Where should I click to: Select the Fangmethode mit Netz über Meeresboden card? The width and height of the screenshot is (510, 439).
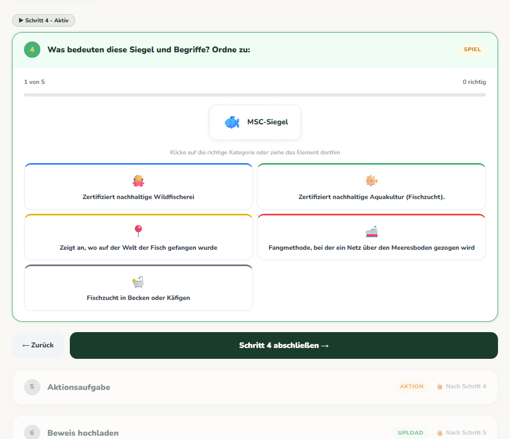[x=371, y=237]
